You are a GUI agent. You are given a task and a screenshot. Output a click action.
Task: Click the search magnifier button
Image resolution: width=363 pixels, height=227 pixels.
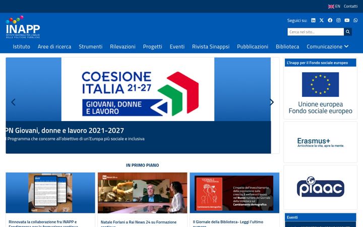(348, 32)
